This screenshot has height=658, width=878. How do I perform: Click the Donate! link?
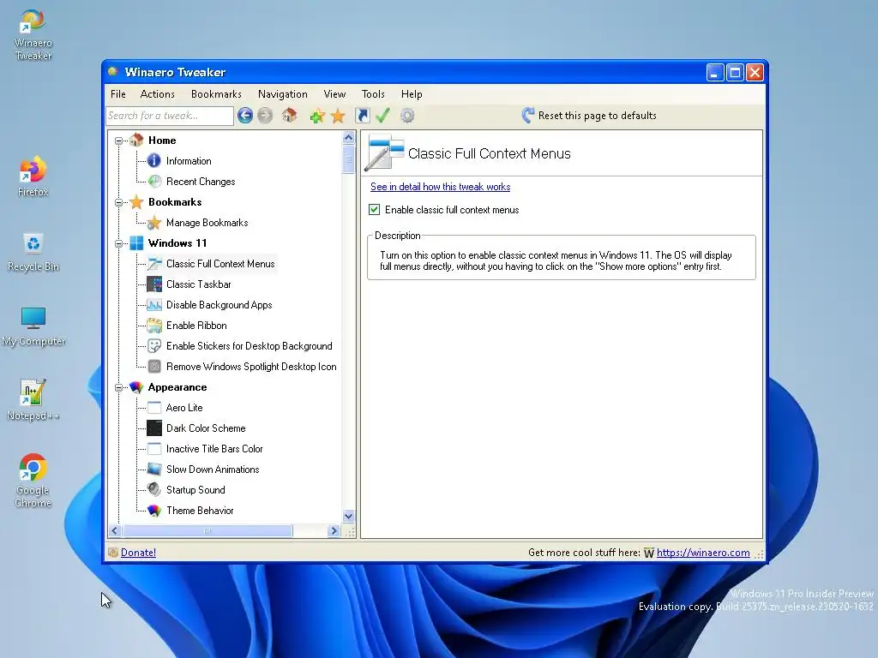(138, 553)
